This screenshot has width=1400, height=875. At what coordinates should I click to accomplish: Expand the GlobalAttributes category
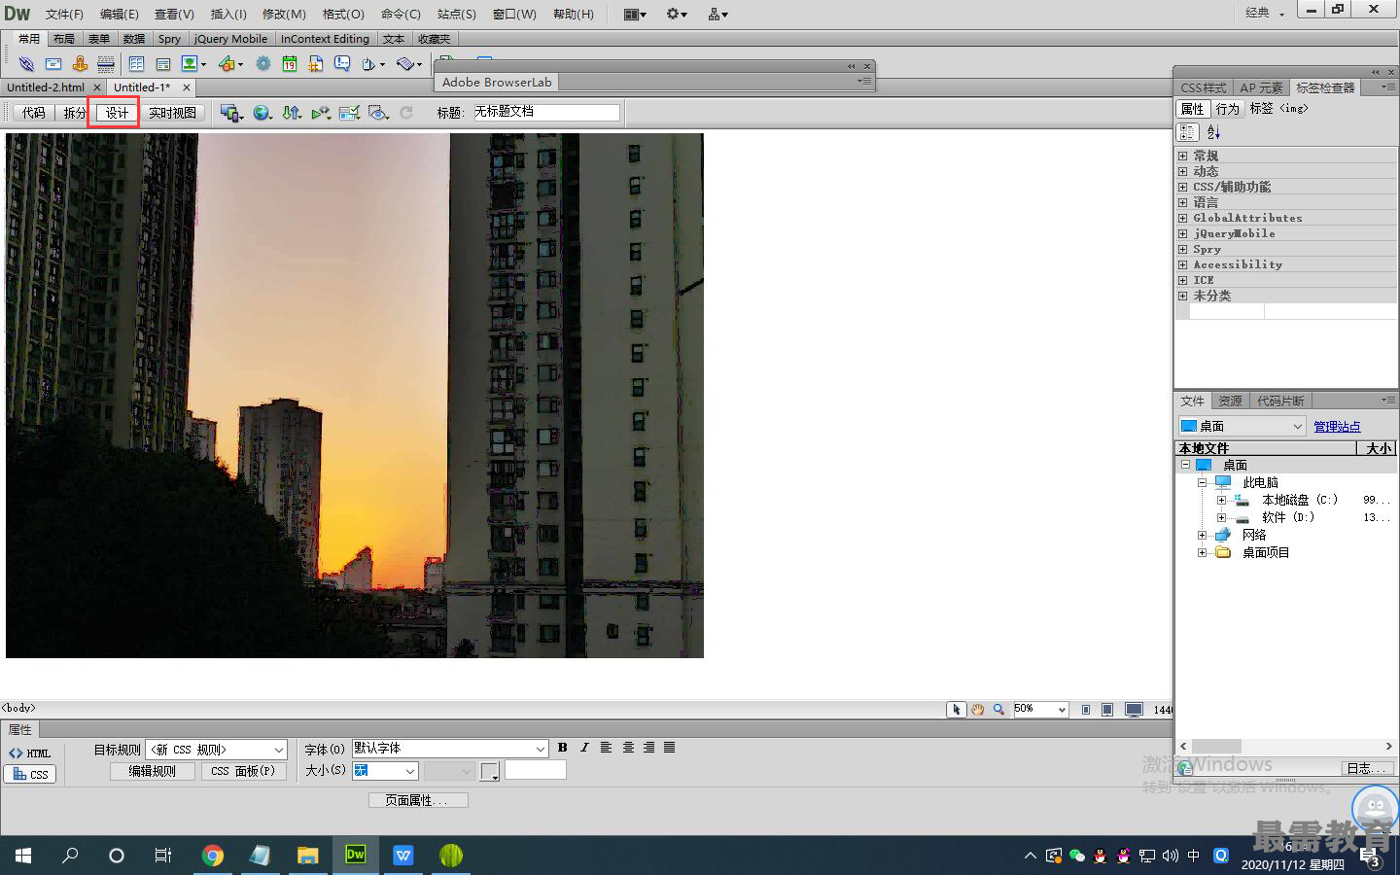1182,218
